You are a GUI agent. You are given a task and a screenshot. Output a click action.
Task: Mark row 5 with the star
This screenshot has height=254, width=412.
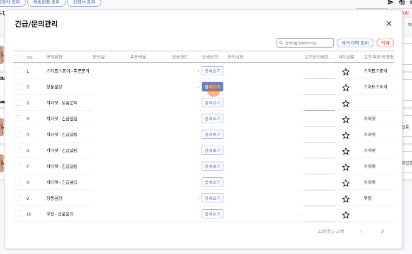tap(345, 135)
